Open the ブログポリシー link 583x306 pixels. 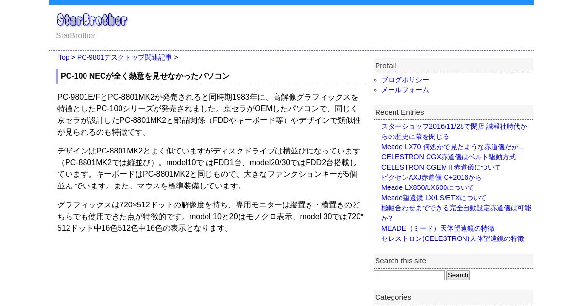click(405, 80)
